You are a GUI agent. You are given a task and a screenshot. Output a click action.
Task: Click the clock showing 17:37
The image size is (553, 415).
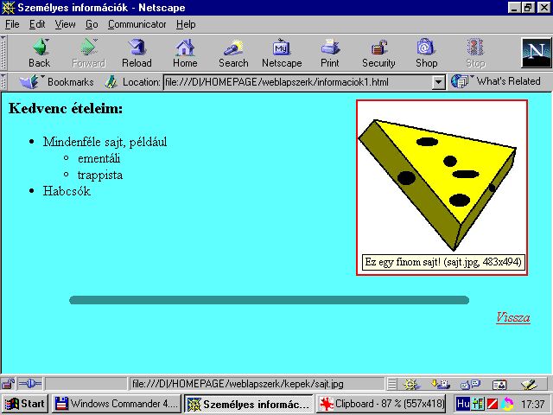533,404
